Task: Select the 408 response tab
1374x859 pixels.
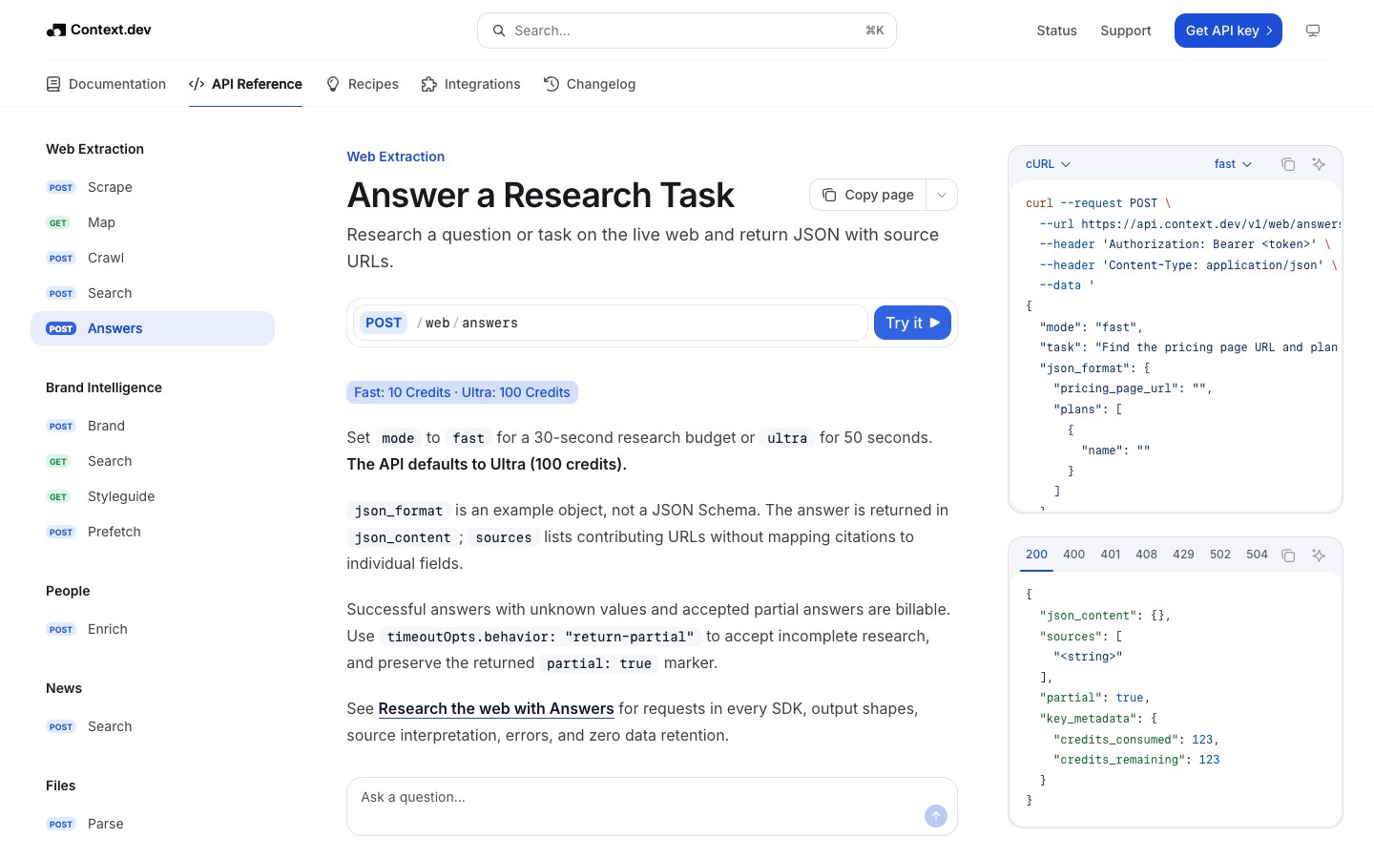Action: 1146,555
